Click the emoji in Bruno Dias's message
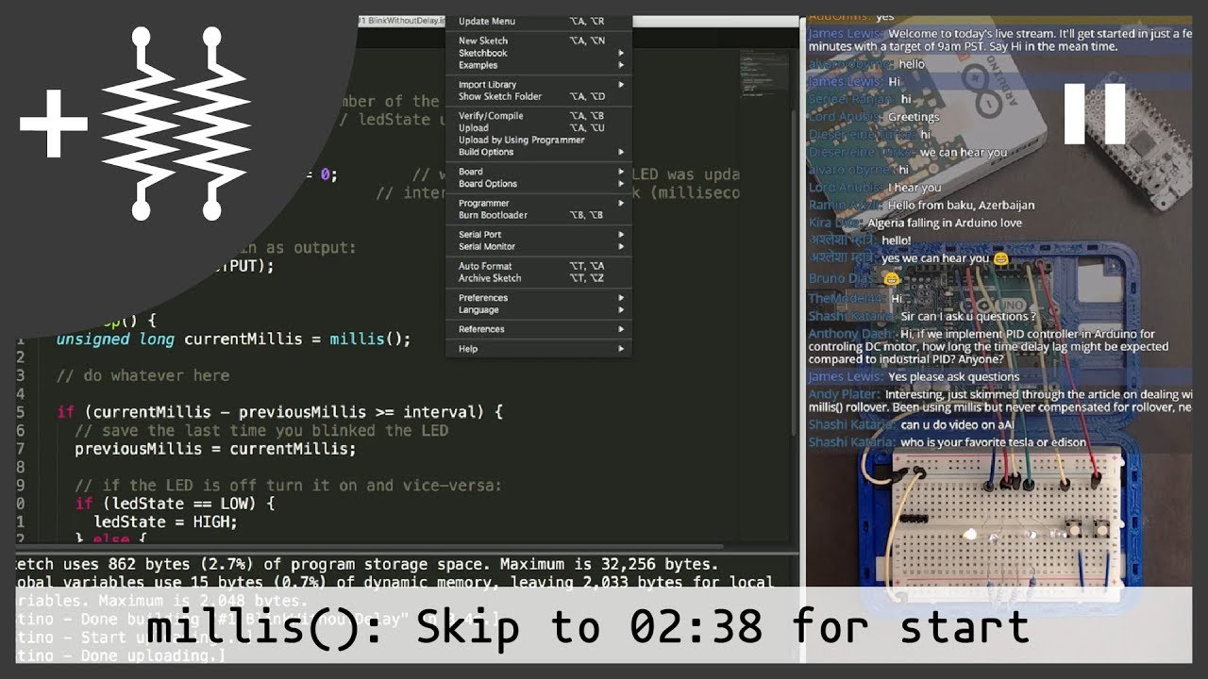The width and height of the screenshot is (1208, 679). tap(891, 278)
